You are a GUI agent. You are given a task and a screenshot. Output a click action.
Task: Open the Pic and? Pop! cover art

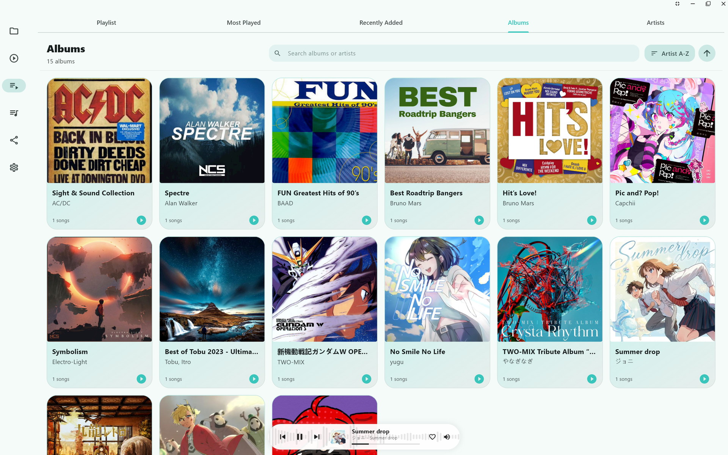pos(662,130)
